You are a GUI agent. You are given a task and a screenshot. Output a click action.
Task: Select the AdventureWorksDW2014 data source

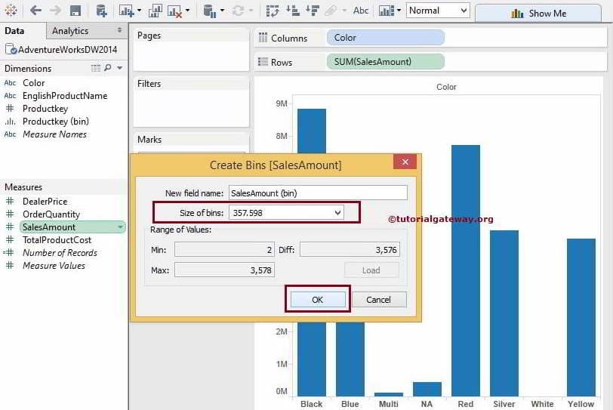[62, 50]
